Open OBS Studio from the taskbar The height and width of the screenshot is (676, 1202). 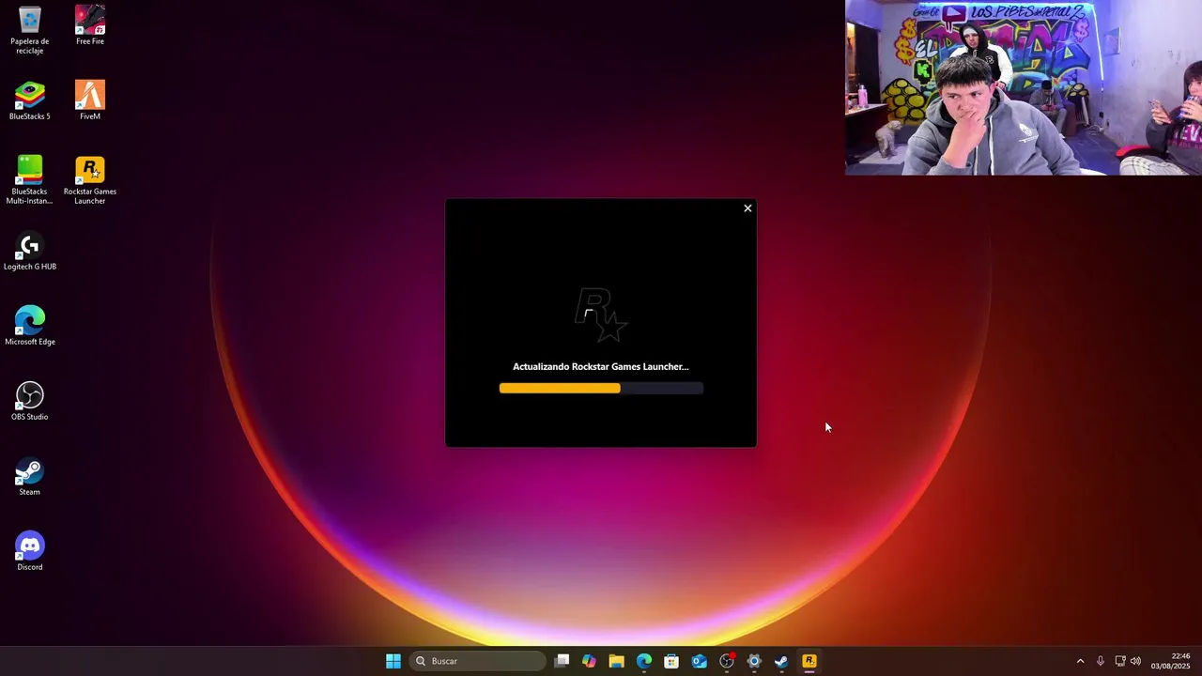[x=727, y=661]
